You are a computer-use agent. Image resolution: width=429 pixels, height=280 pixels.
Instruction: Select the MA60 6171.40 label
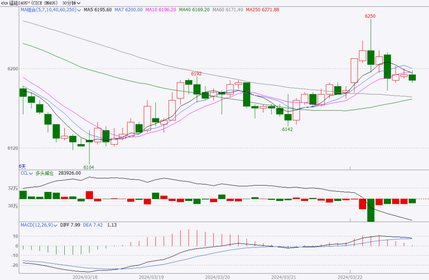pos(228,10)
